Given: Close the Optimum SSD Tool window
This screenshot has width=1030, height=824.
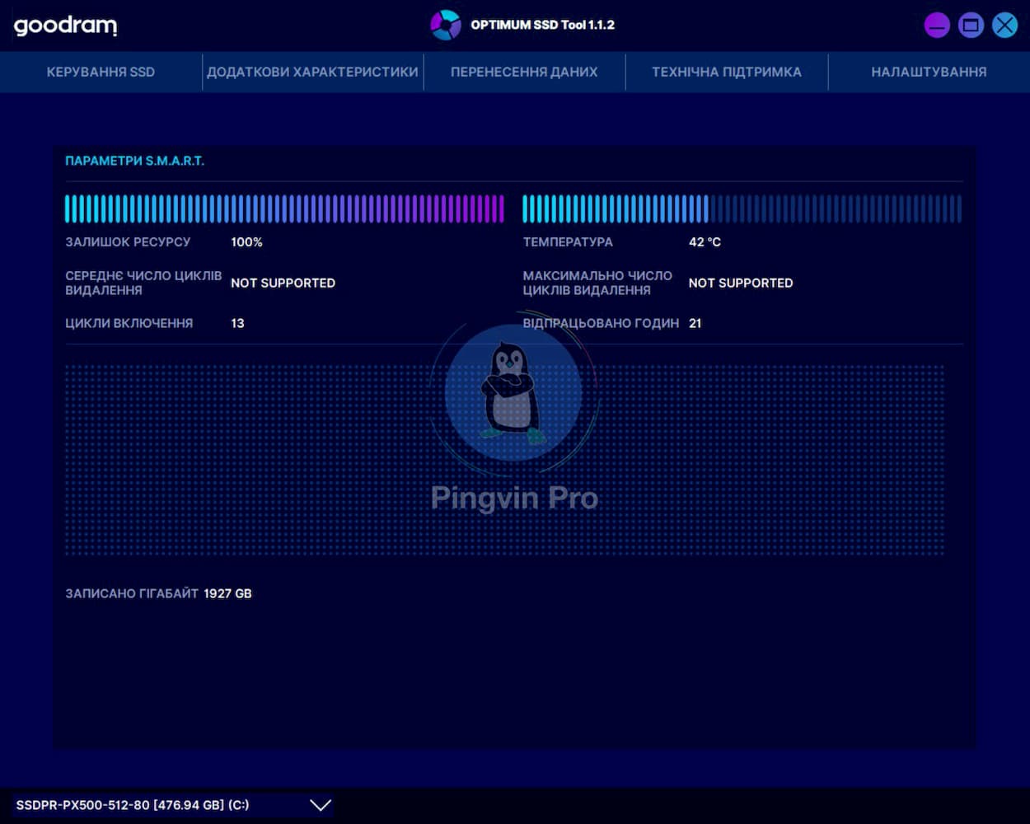Looking at the screenshot, I should (1004, 26).
